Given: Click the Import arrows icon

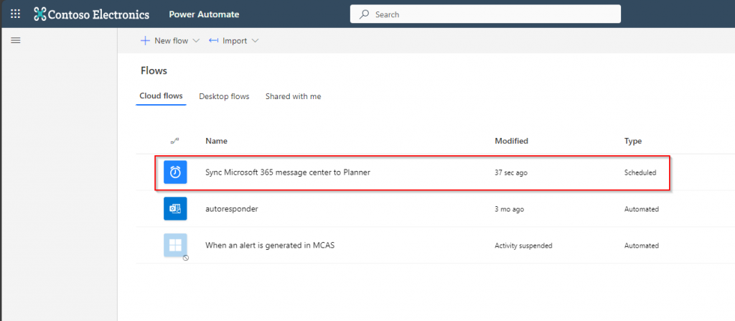Looking at the screenshot, I should coord(213,41).
